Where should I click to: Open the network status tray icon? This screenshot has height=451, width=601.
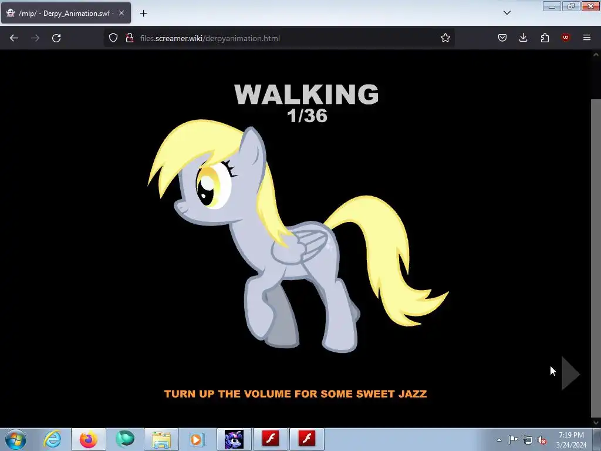(528, 440)
